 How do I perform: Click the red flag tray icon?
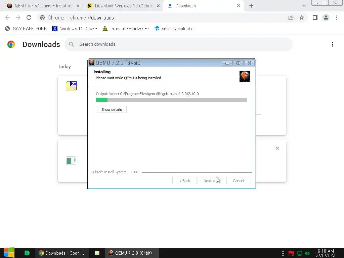click(291, 253)
